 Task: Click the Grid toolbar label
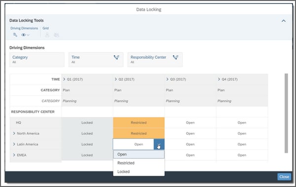coord(45,28)
